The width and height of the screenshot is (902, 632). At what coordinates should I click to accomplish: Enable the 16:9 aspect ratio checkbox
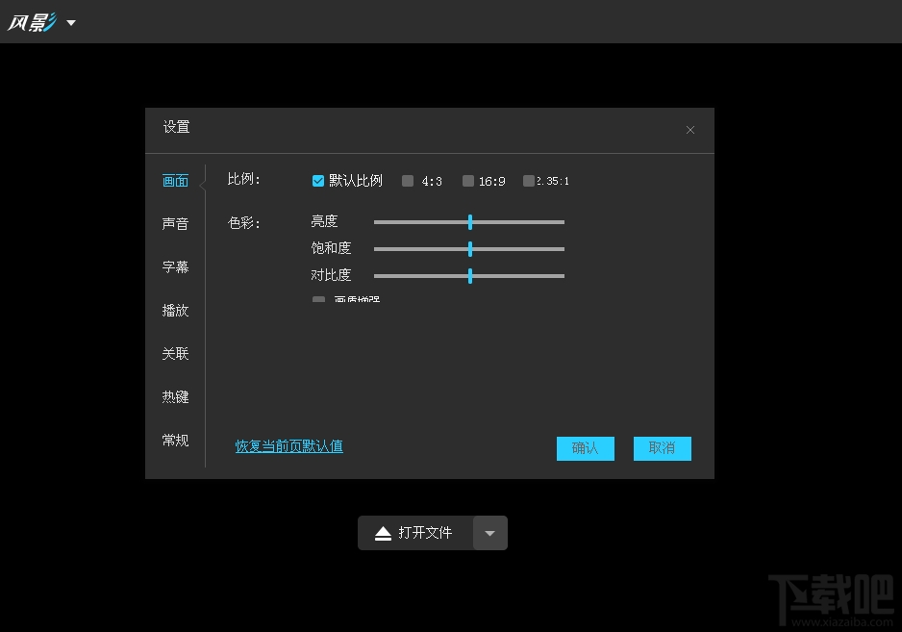pos(468,180)
